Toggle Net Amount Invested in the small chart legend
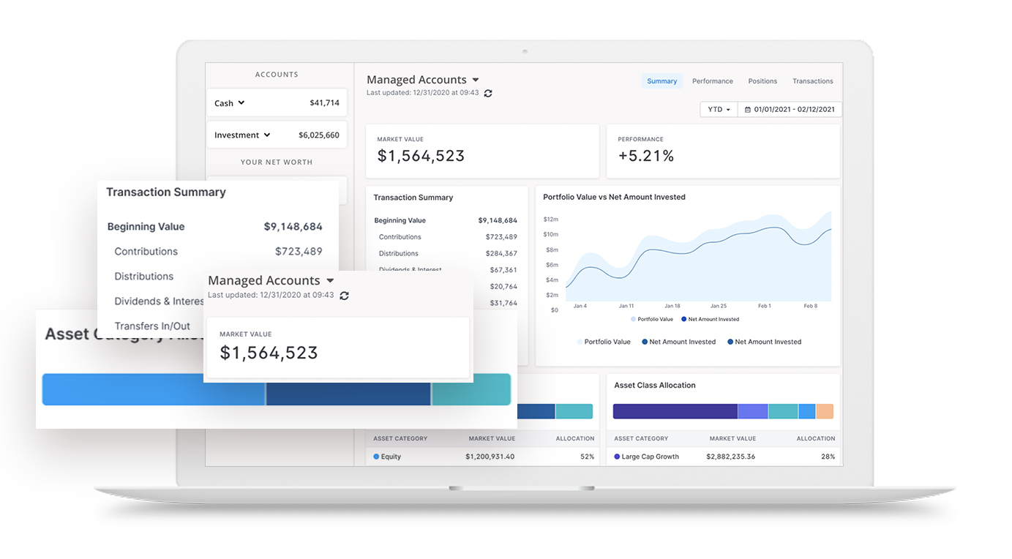 (x=710, y=319)
